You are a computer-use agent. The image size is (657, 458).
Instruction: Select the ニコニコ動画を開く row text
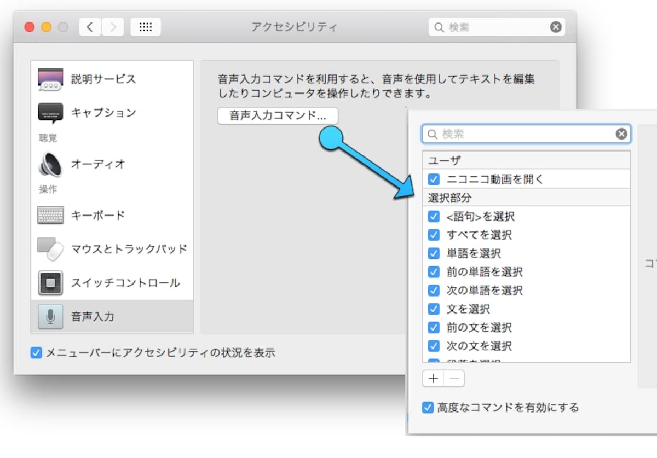point(495,179)
